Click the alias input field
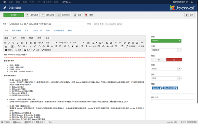Screen dimensions: 198x124 tap(108, 24)
